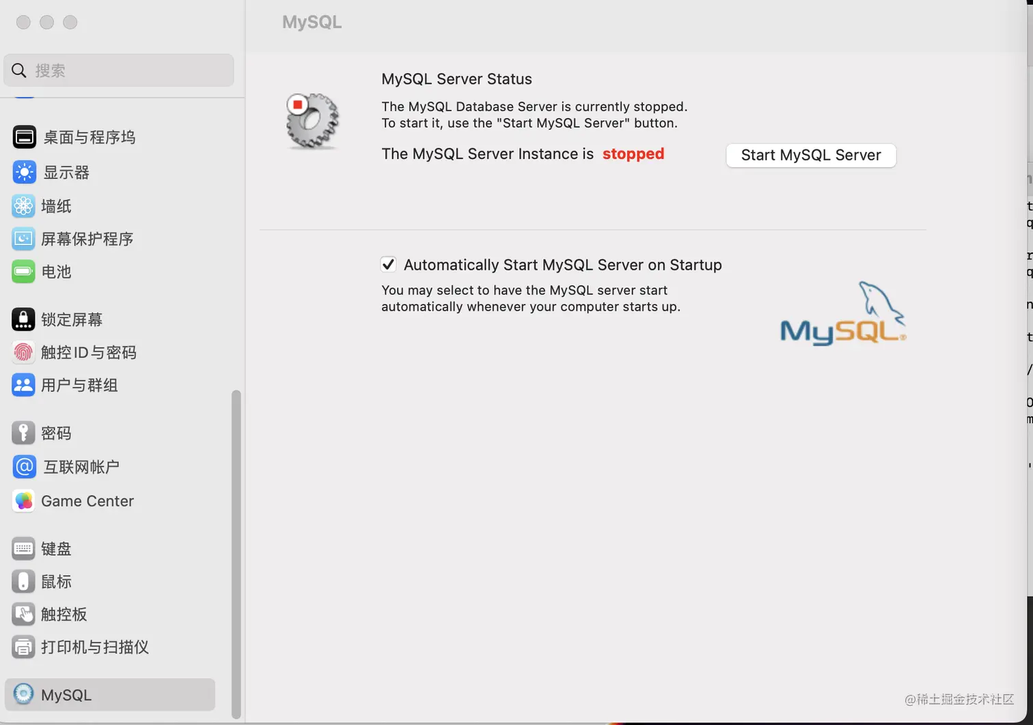Click the 'MySQL Server Status' heading
The height and width of the screenshot is (725, 1033).
tap(456, 79)
